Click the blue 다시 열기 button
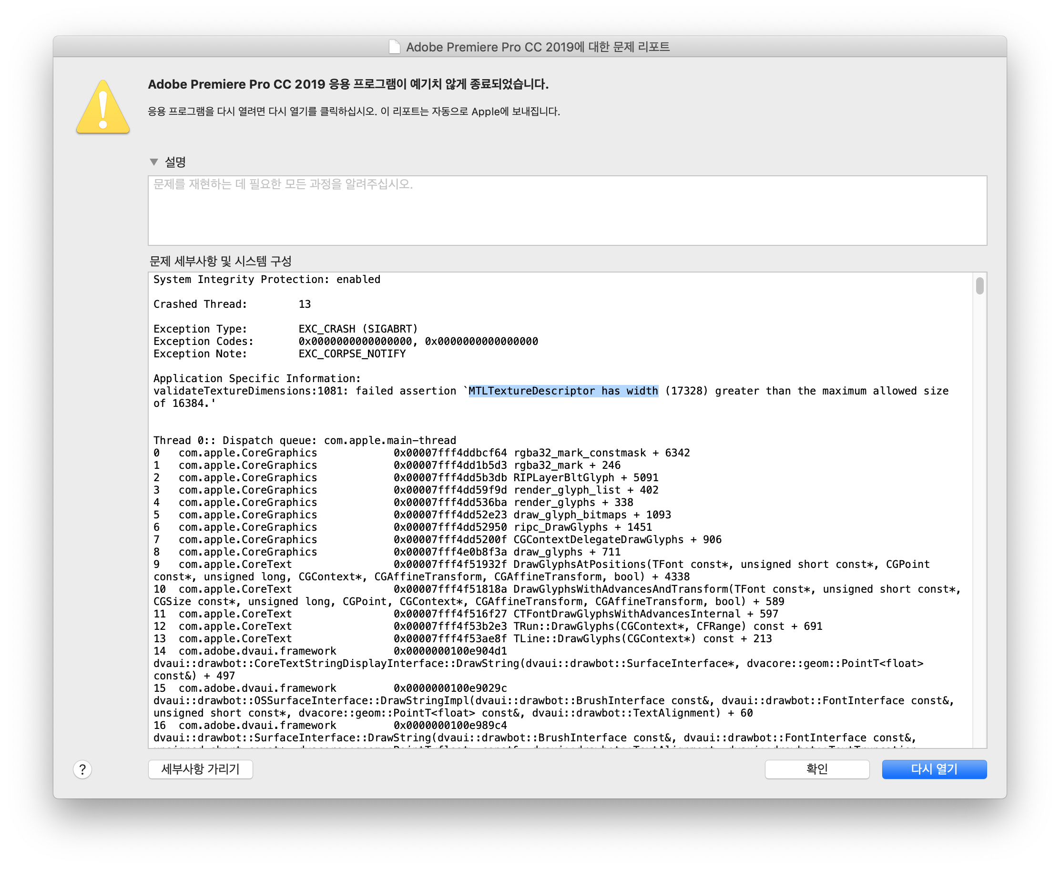Screen dimensions: 1060x869 [x=934, y=769]
